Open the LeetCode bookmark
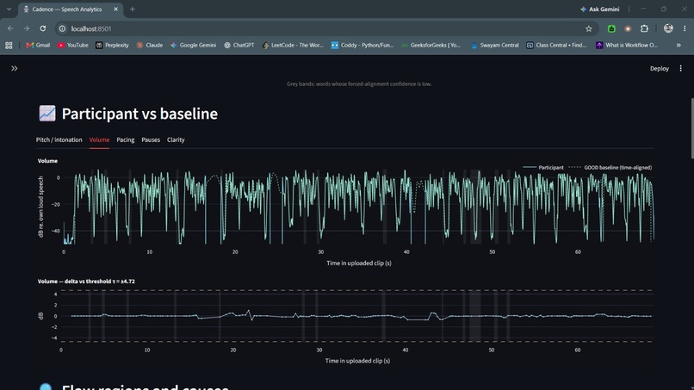This screenshot has height=390, width=694. [293, 45]
